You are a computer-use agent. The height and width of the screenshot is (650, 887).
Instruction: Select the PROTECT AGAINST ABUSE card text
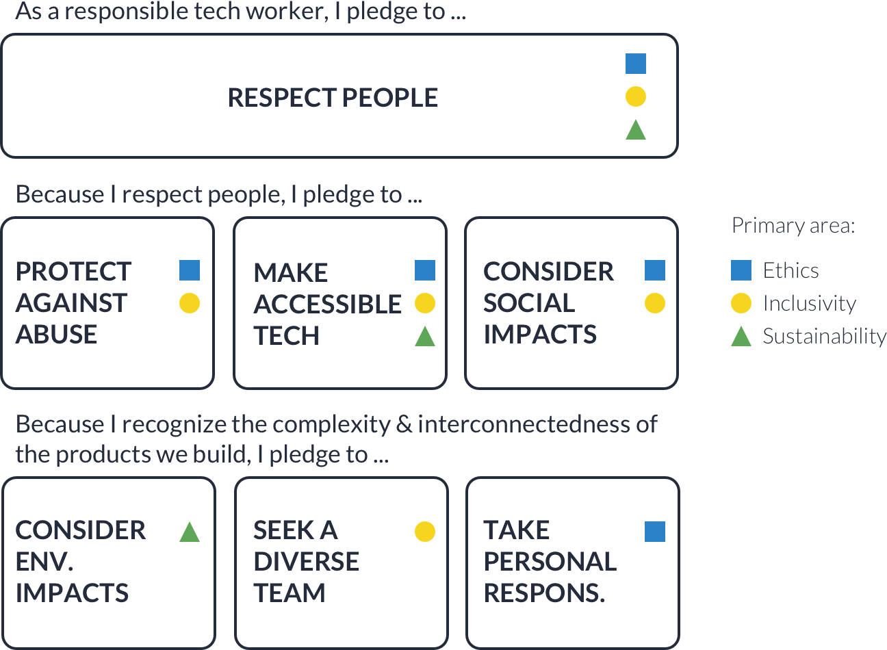point(73,303)
